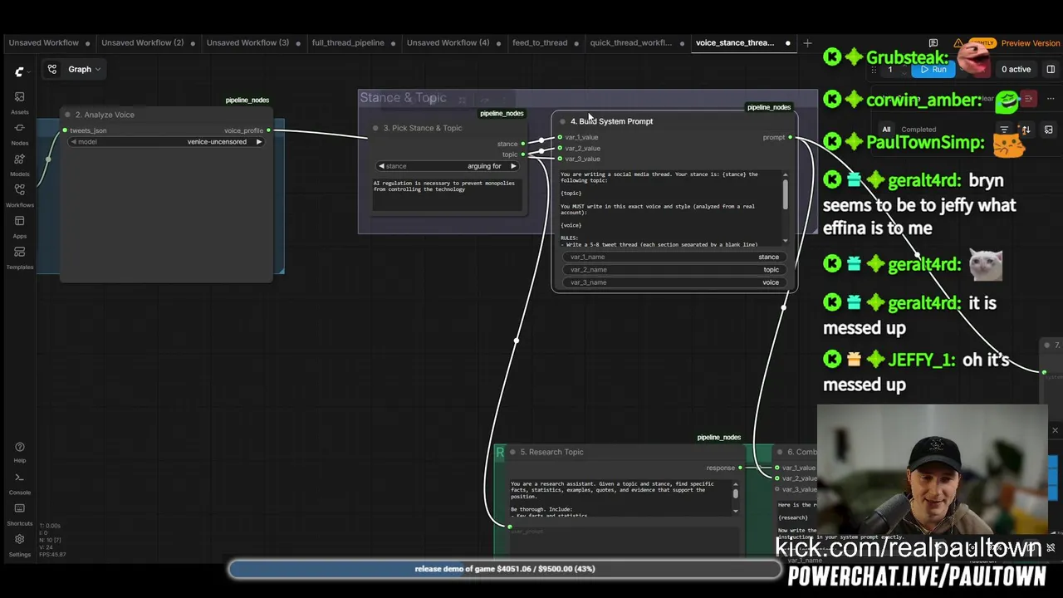Open the Nodes library sidebar panel

(19, 133)
